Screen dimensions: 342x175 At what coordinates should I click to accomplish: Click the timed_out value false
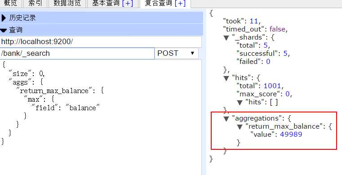click(x=277, y=29)
